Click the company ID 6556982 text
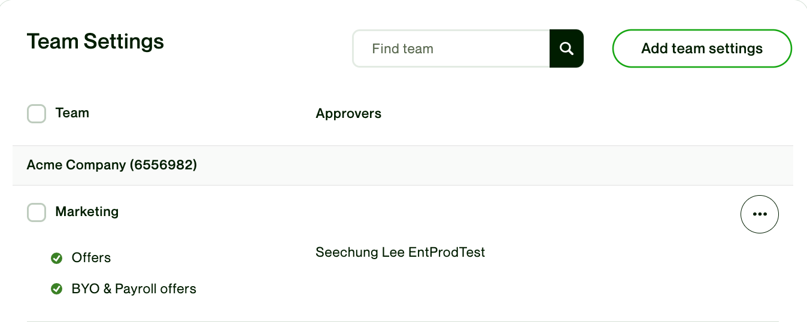Image resolution: width=807 pixels, height=322 pixels. click(x=163, y=165)
